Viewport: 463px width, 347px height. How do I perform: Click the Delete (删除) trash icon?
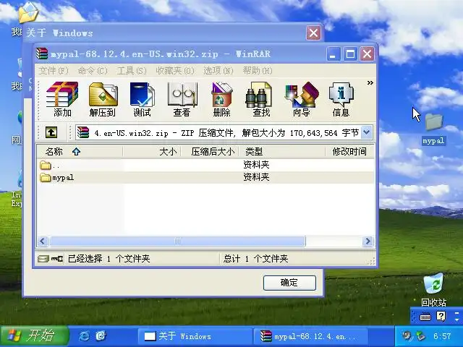tap(221, 99)
